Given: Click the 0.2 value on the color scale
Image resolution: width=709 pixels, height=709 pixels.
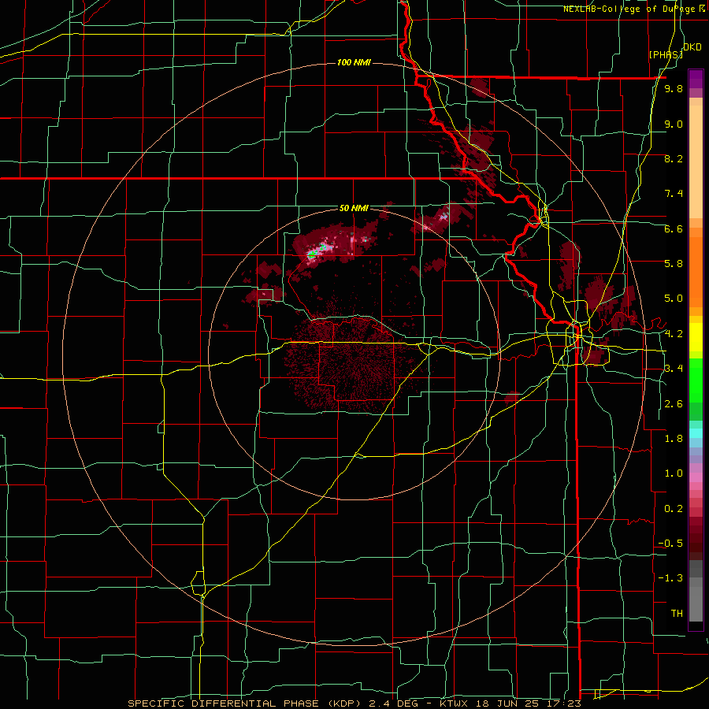Looking at the screenshot, I should pyautogui.click(x=674, y=509).
